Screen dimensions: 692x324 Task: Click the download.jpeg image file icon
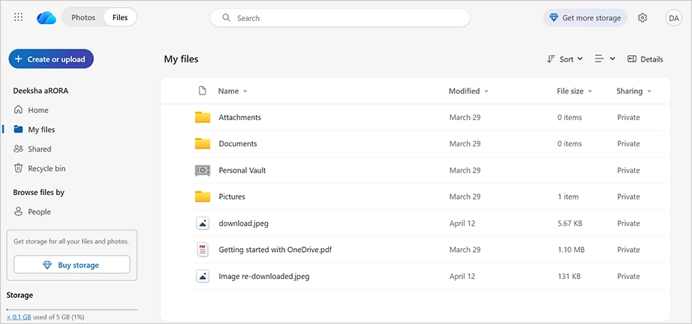coord(203,223)
